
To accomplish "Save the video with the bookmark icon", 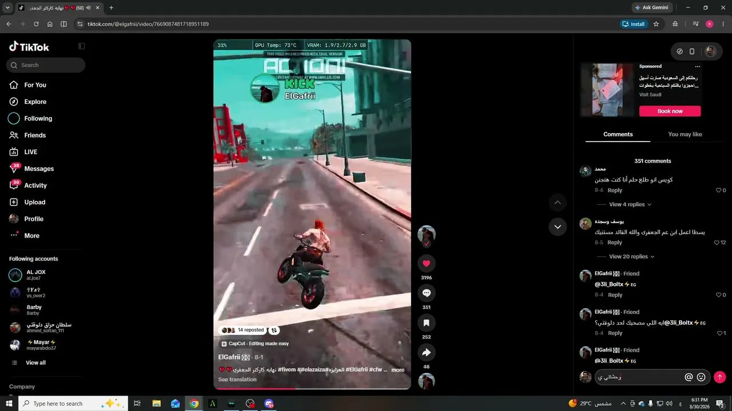I will 426,323.
